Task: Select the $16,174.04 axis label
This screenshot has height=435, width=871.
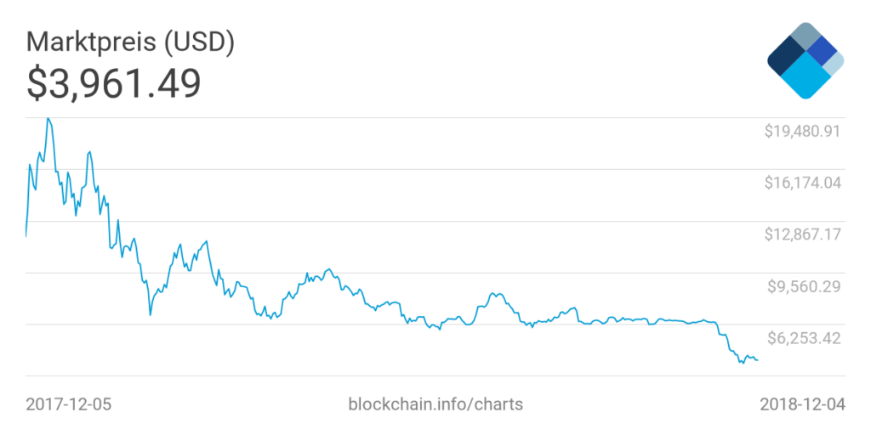Action: (x=802, y=184)
